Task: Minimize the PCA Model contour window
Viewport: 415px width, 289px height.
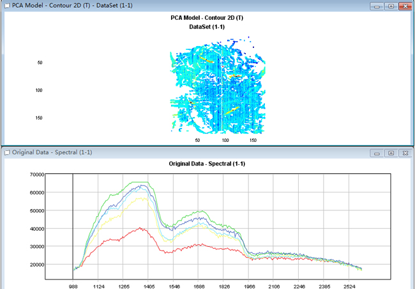Action: [378, 5]
